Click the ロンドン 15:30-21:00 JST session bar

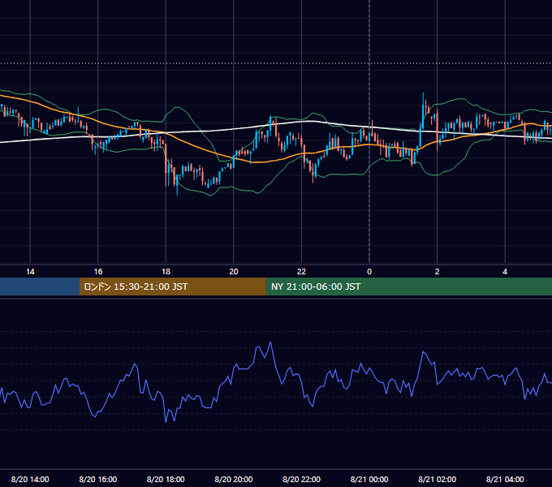pos(172,287)
